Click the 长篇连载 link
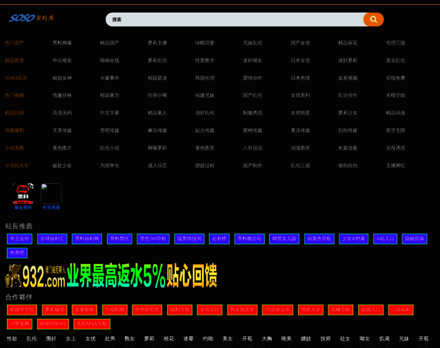 click(x=347, y=148)
